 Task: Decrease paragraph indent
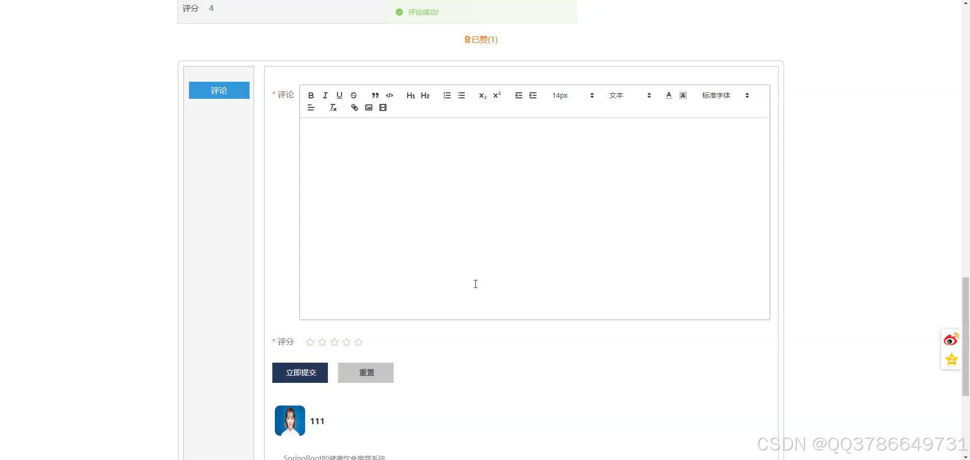coord(519,95)
